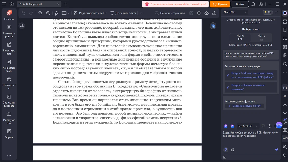Open the toolbar three-dots overflow menu
The height and width of the screenshot is (162, 288).
tap(142, 13)
